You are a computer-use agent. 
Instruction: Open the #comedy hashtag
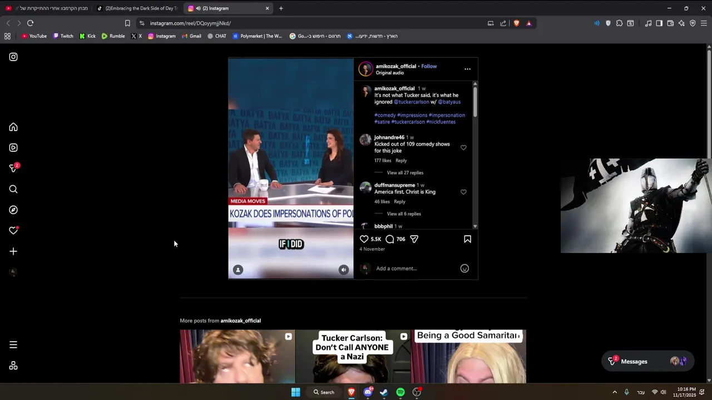pyautogui.click(x=385, y=116)
